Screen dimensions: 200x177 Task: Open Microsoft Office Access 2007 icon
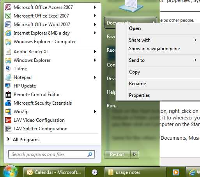[x=8, y=7]
